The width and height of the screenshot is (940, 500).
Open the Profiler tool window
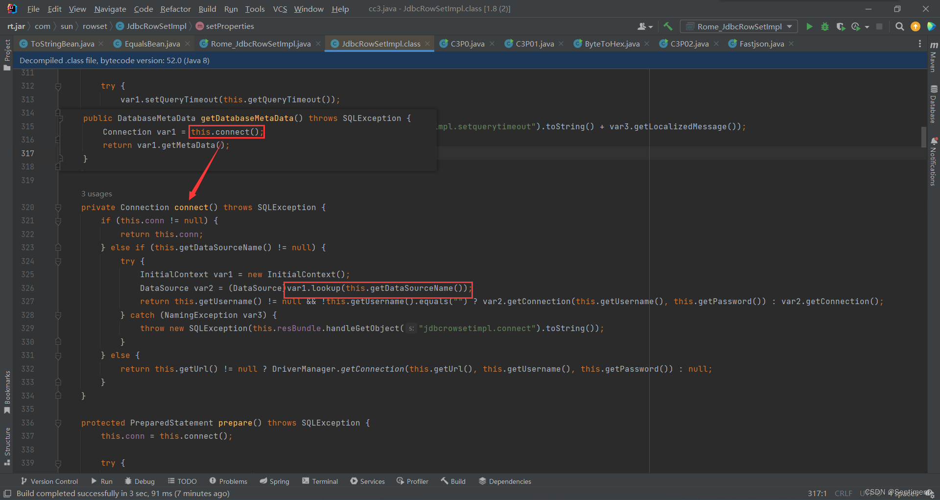(x=412, y=481)
